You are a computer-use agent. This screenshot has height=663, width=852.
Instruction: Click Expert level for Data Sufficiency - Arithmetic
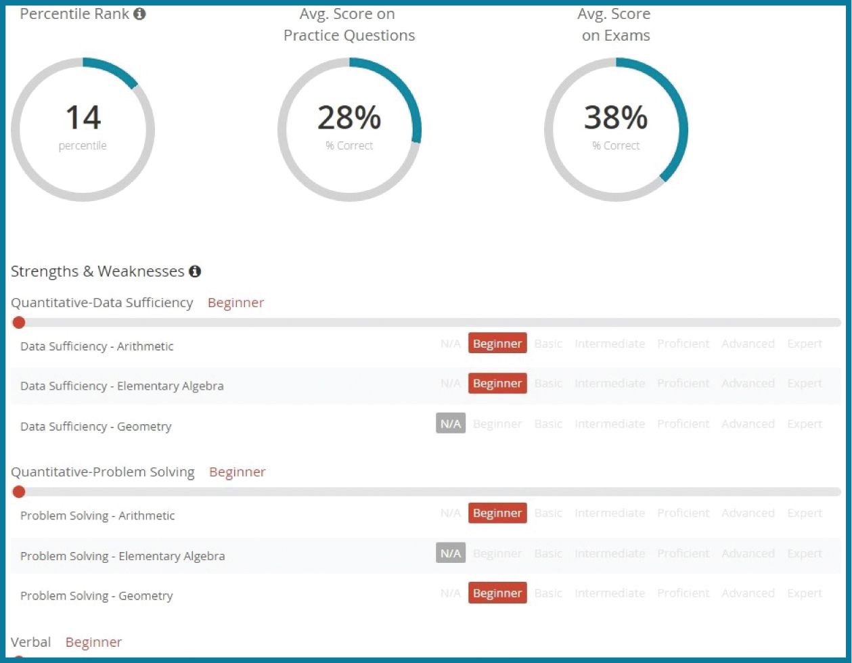(x=805, y=344)
